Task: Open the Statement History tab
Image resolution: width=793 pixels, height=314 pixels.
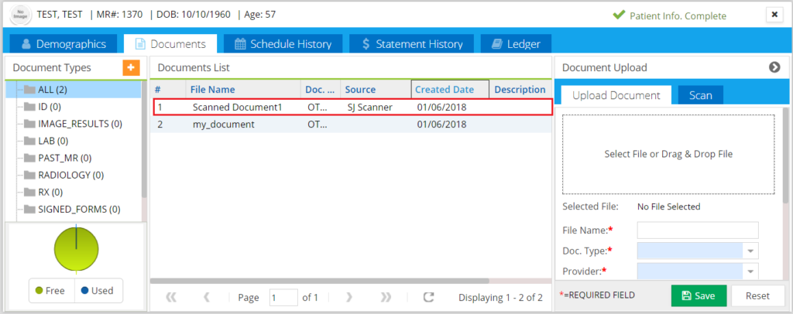Action: [412, 44]
